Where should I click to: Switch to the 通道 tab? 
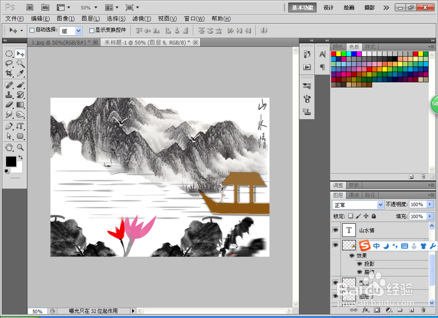click(353, 195)
